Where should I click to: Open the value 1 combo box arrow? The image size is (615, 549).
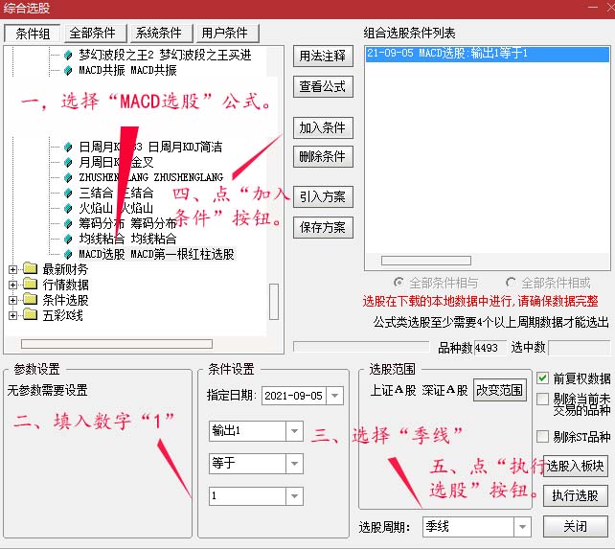(294, 496)
